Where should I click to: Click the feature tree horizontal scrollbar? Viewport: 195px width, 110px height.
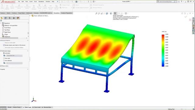coord(10,38)
